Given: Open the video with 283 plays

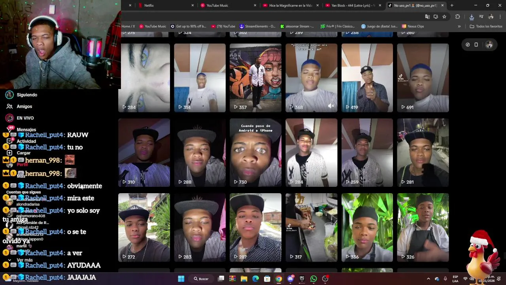Looking at the screenshot, I should coord(200,228).
